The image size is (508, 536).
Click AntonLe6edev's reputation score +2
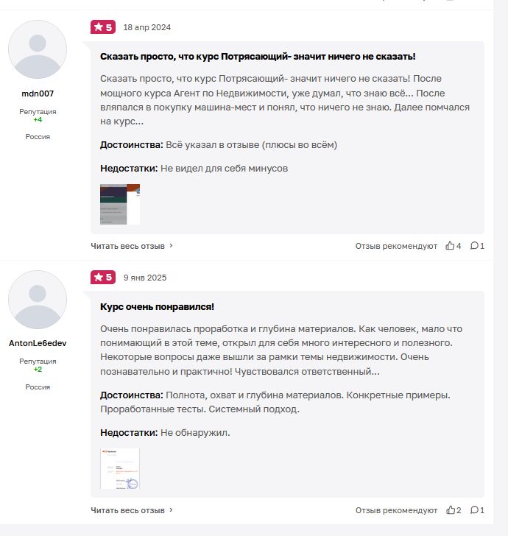[38, 369]
